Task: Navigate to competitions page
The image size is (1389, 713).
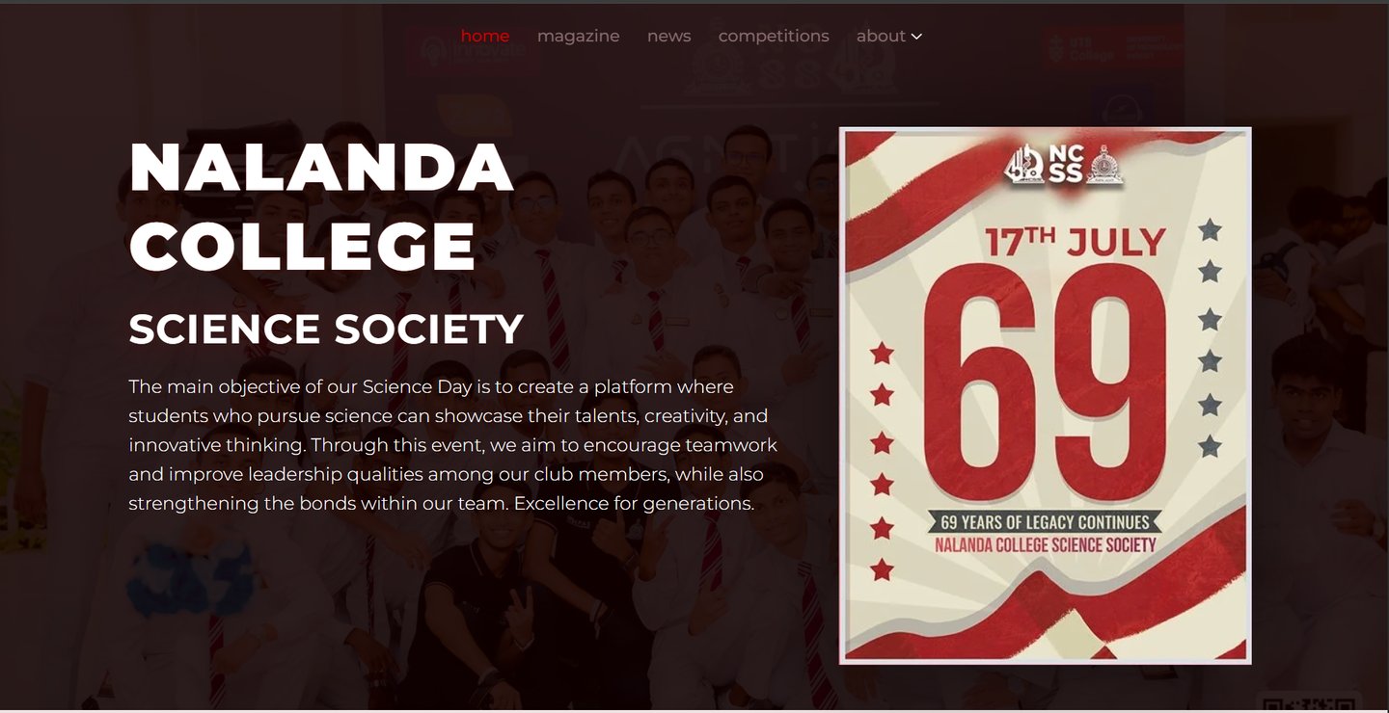Action: (x=774, y=36)
